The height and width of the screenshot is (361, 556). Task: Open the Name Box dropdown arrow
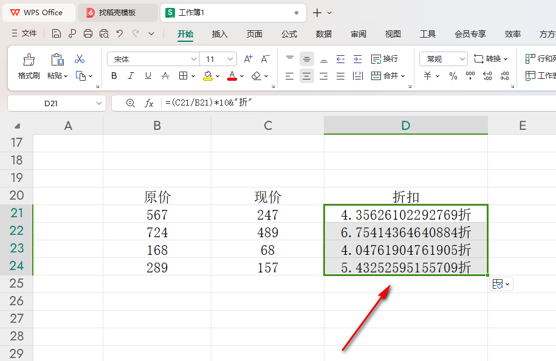(99, 103)
